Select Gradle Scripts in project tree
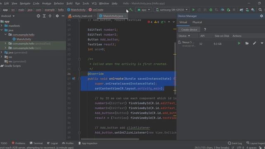 tap(12, 66)
